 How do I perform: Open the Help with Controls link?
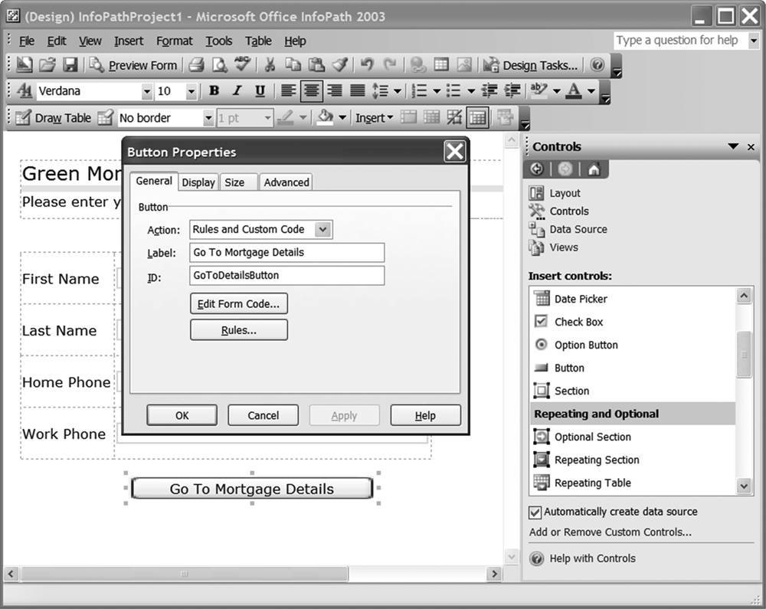[x=593, y=558]
